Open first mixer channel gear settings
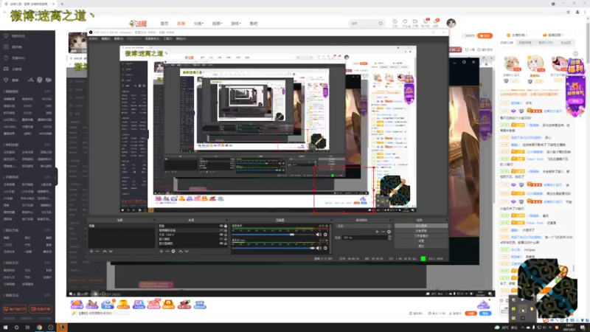Screen dimensions: 590x332 tap(325, 235)
